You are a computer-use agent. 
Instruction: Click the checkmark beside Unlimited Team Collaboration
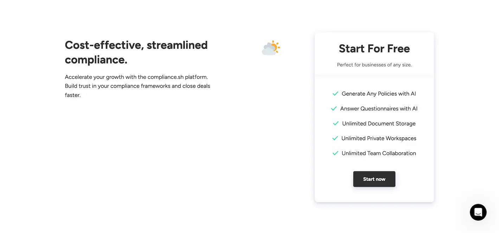[x=335, y=153]
